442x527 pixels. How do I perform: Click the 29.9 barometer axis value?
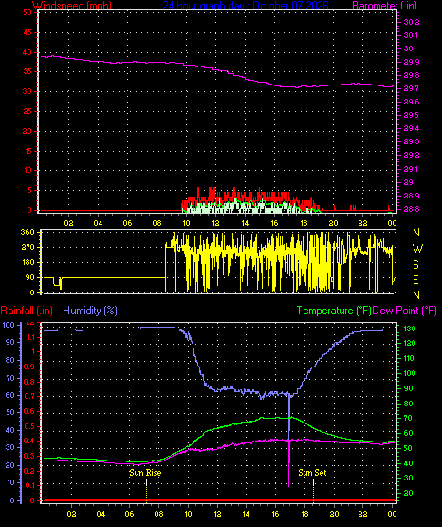click(412, 62)
